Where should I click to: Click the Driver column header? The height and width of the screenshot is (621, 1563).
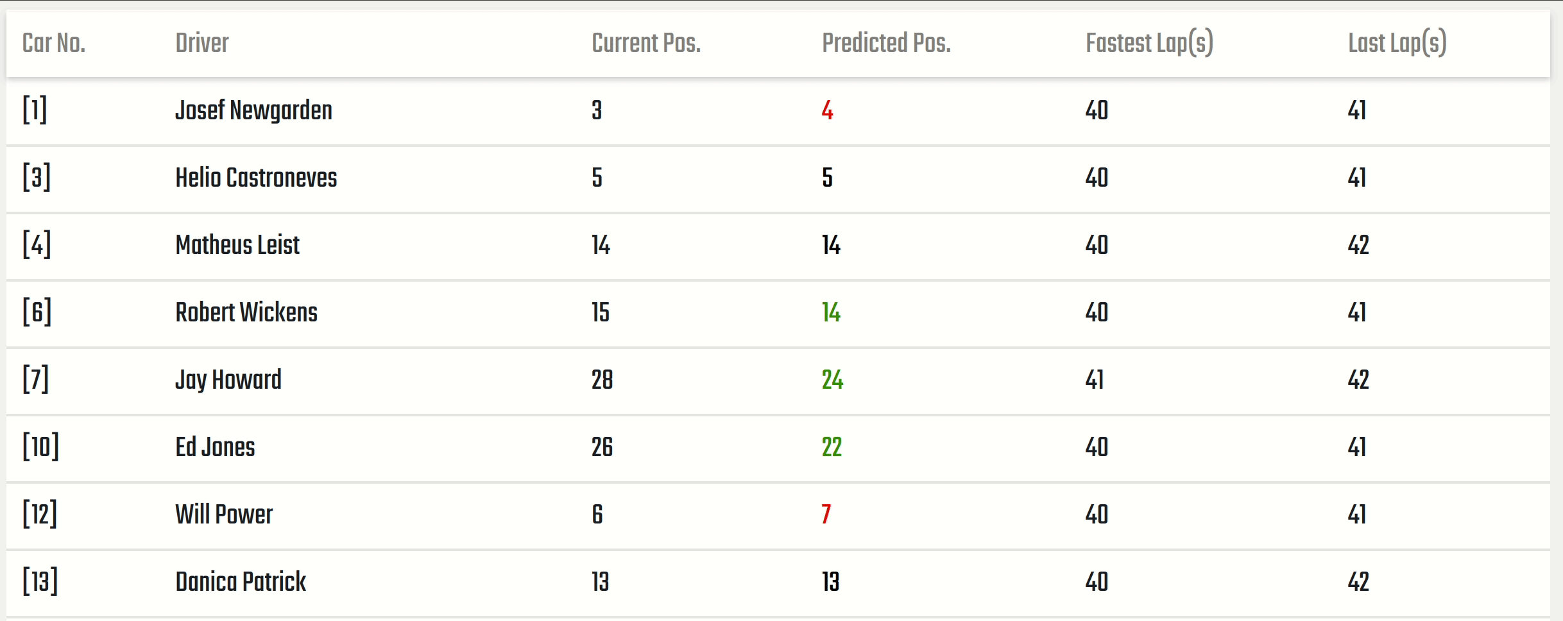(202, 44)
